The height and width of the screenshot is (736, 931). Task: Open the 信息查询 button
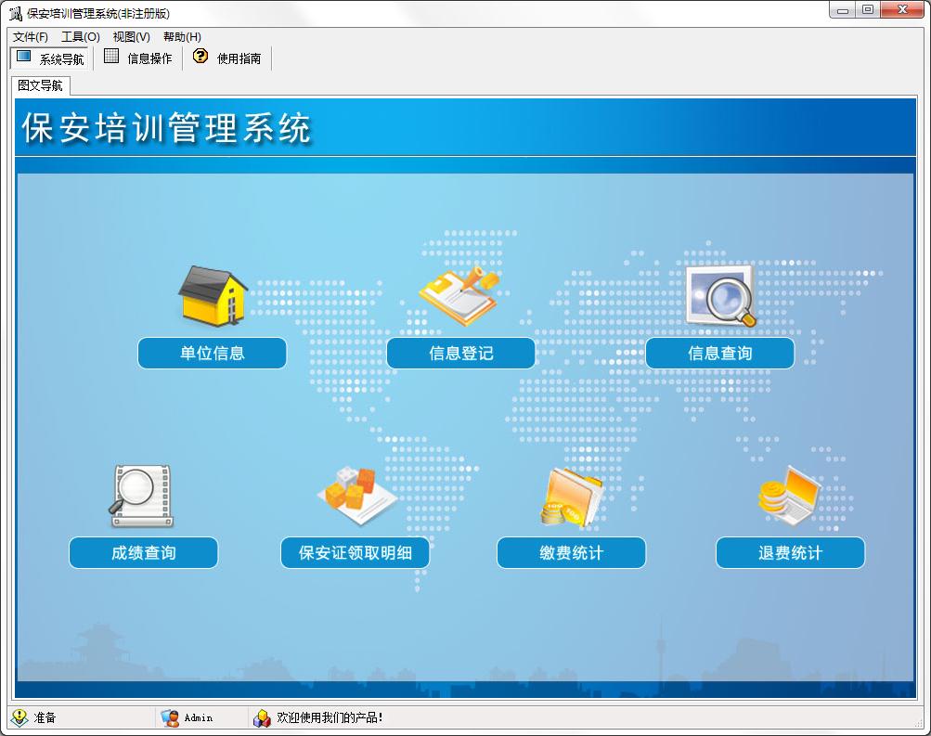[719, 354]
